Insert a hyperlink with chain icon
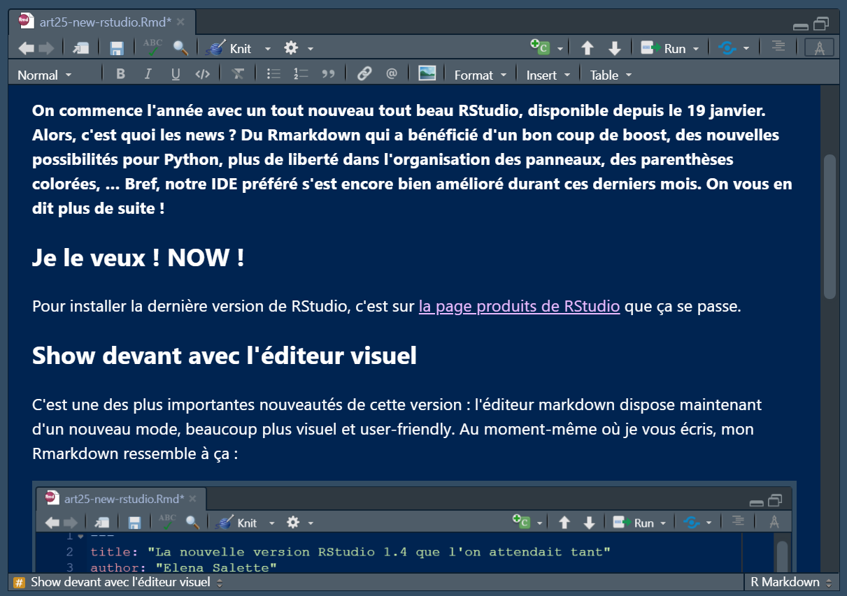 (364, 74)
